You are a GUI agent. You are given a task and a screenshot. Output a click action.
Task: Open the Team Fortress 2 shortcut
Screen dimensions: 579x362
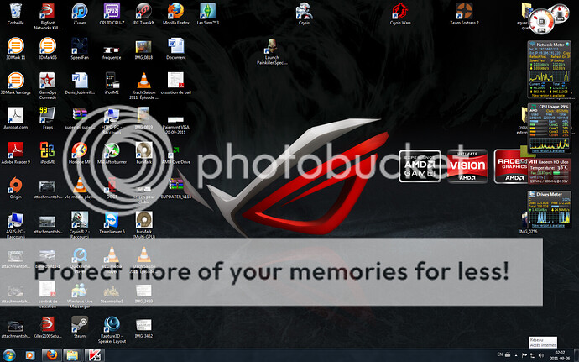[462, 11]
